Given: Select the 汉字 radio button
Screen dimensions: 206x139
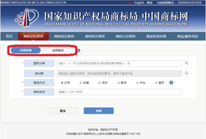Looking at the screenshot, I should pyautogui.click(x=62, y=83).
